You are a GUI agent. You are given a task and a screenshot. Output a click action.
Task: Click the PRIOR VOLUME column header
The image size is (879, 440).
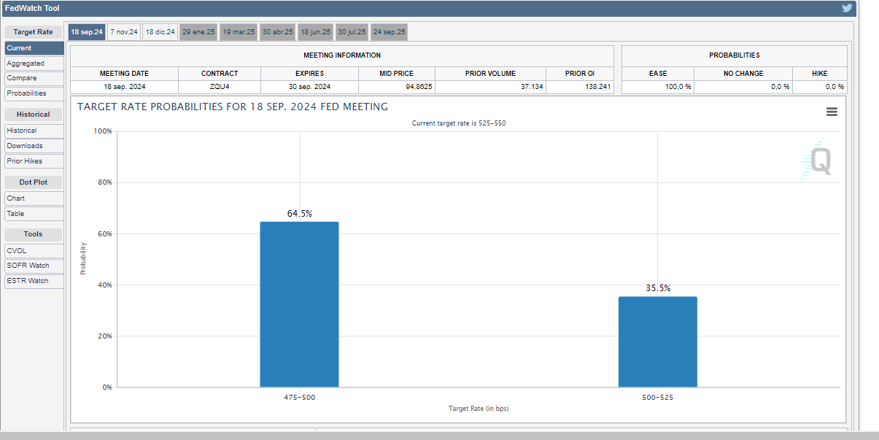490,74
